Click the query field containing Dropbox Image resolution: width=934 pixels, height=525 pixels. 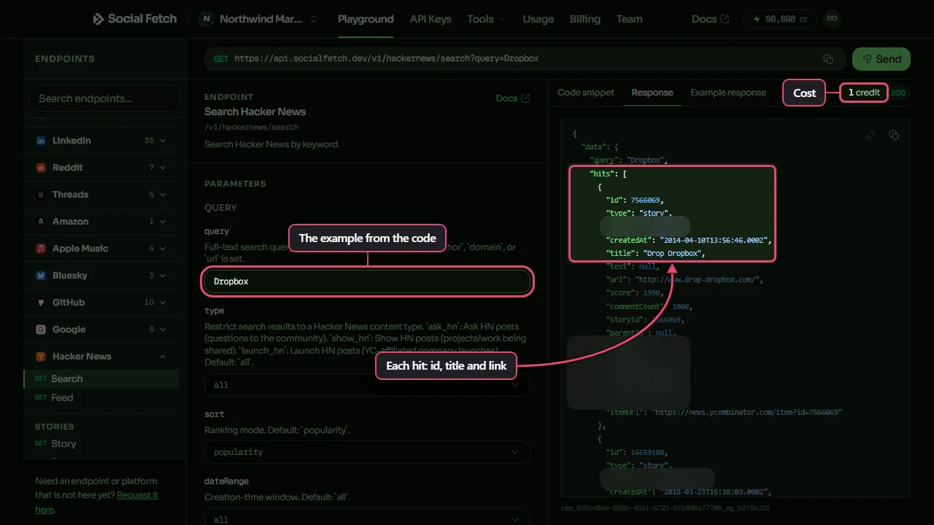click(x=367, y=281)
